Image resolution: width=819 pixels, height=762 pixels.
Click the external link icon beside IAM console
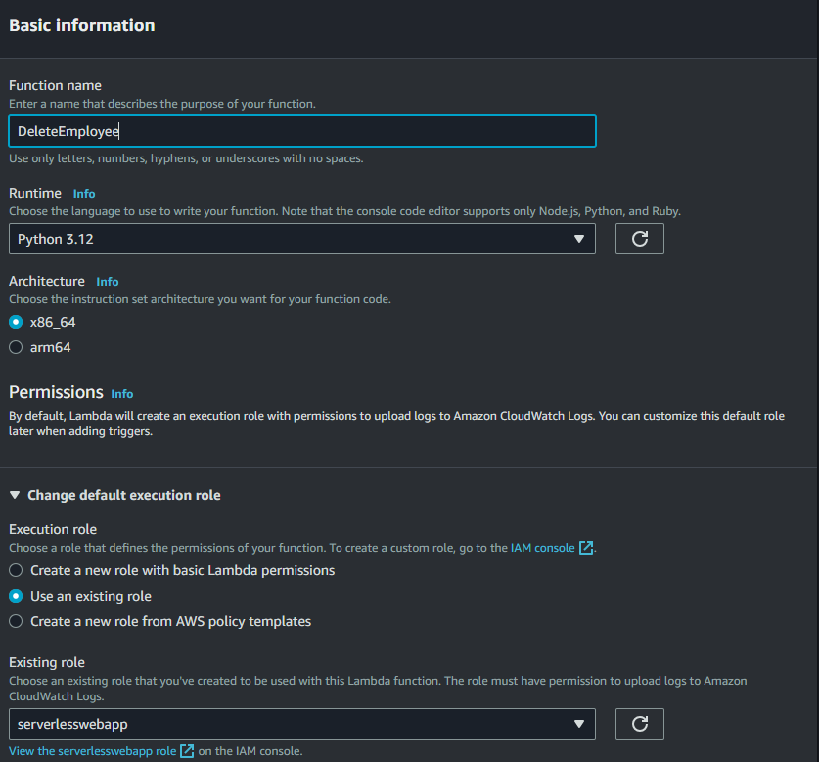(x=586, y=548)
